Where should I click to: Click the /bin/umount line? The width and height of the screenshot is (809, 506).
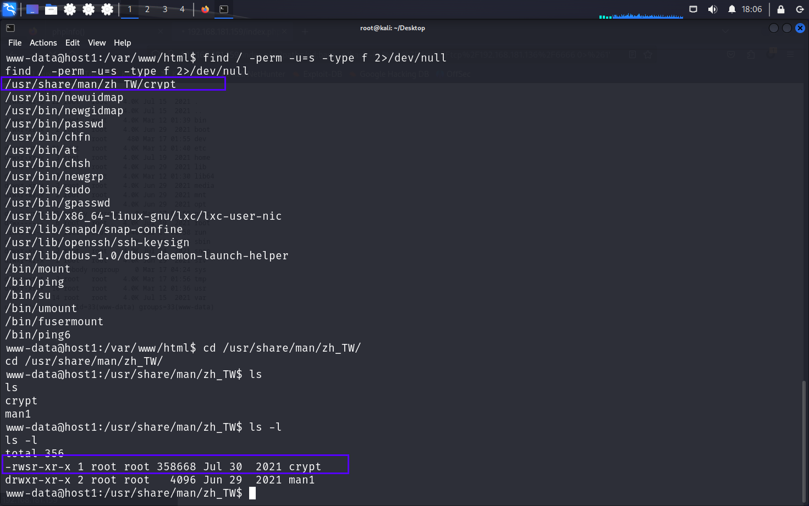click(41, 308)
